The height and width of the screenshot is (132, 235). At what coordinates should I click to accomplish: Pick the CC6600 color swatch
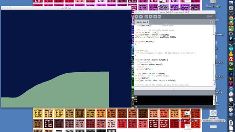(112, 113)
